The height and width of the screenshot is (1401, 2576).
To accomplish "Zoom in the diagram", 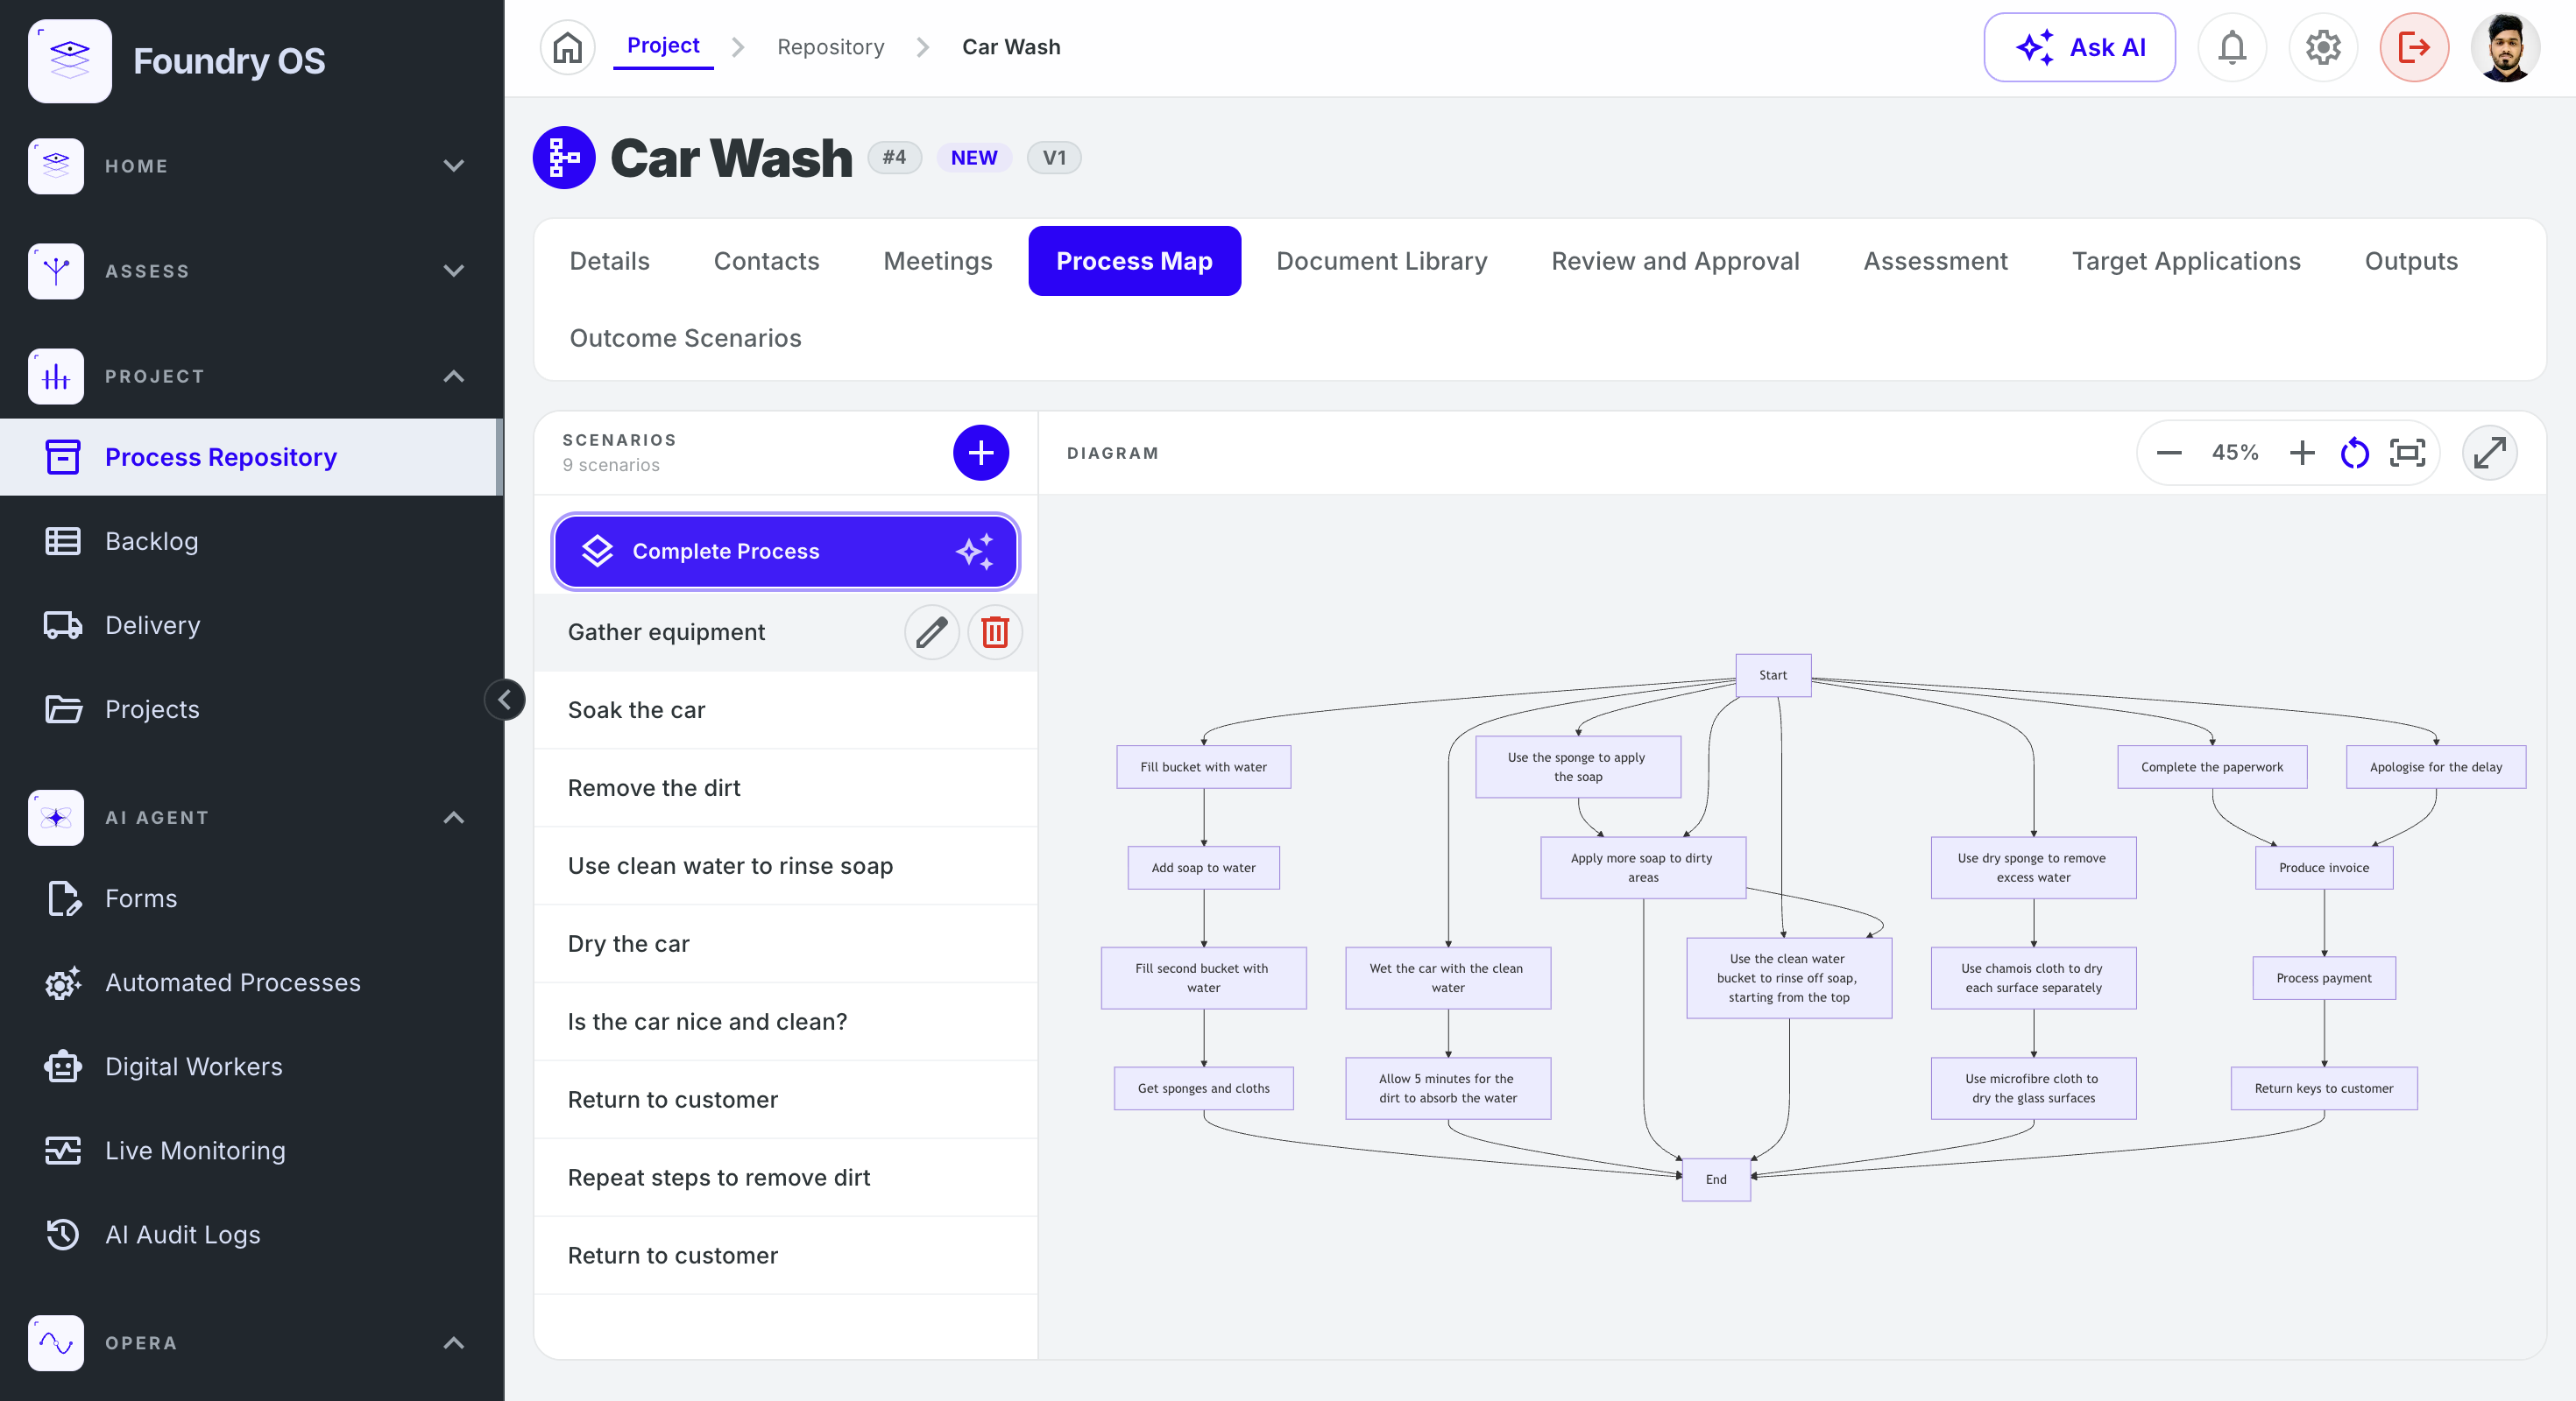I will (x=2301, y=453).
